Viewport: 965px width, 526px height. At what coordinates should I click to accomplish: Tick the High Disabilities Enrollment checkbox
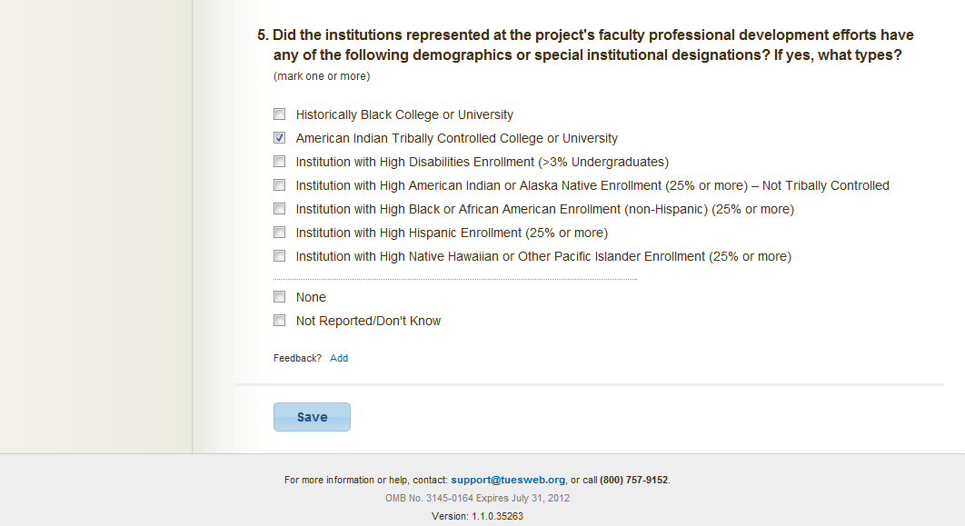pyautogui.click(x=279, y=162)
